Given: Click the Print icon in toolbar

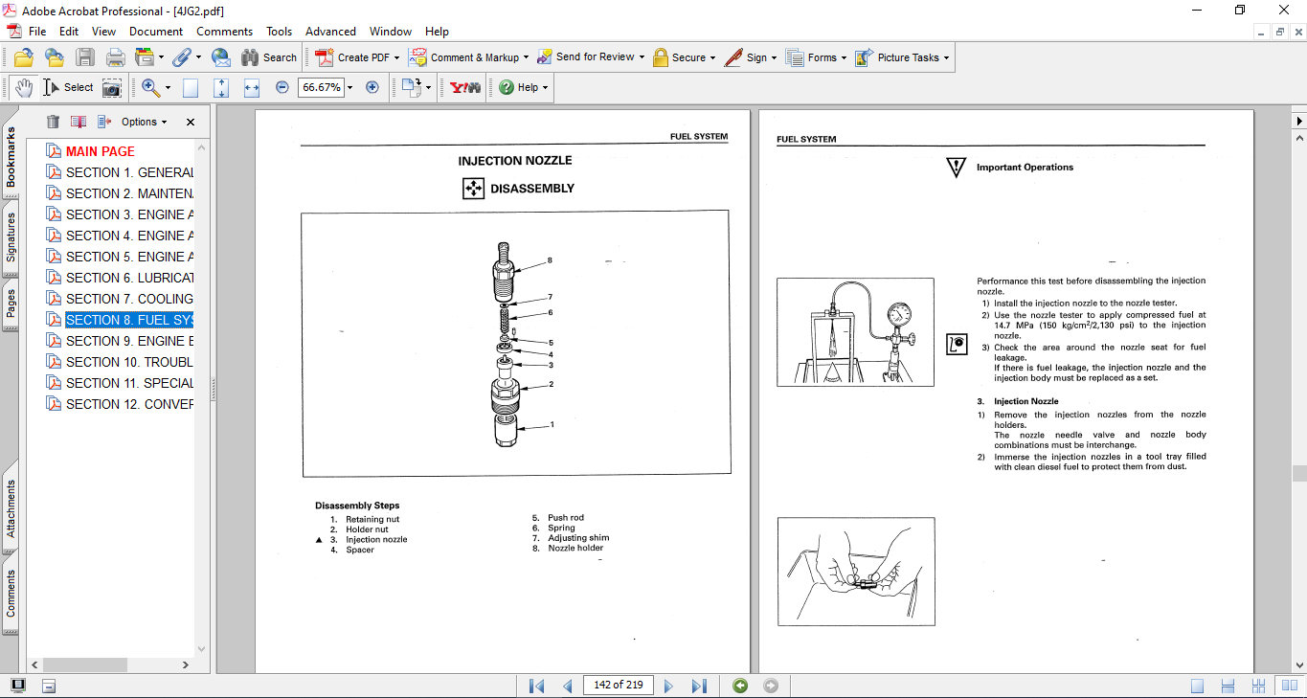Looking at the screenshot, I should click(115, 57).
